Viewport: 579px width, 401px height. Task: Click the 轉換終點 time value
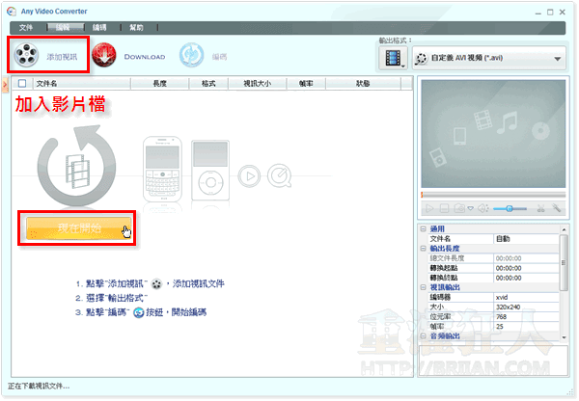[x=526, y=278]
